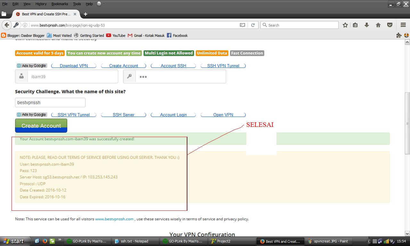Open the Most Visited bookmarks folder
410x246 pixels.
[59, 35]
